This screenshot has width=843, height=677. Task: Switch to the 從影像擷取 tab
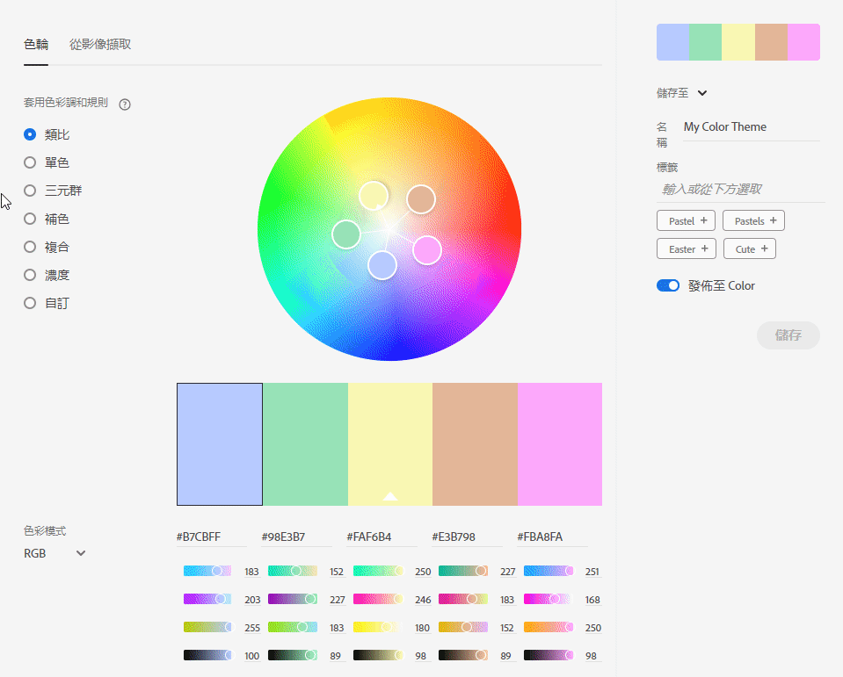tap(100, 44)
